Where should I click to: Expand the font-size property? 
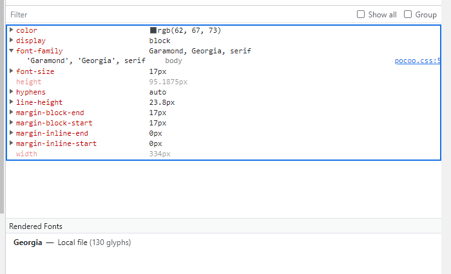pyautogui.click(x=11, y=71)
